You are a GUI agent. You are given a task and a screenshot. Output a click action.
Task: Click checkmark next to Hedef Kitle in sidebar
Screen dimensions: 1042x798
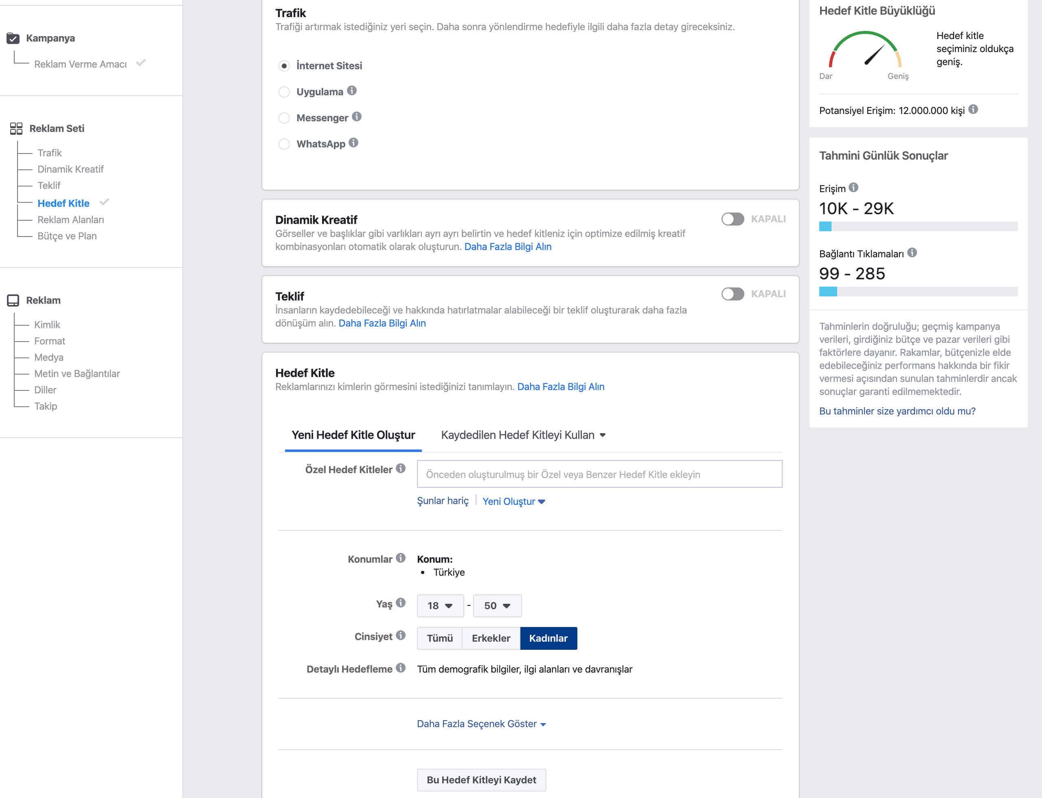click(x=105, y=202)
